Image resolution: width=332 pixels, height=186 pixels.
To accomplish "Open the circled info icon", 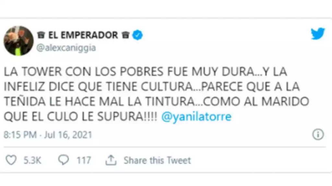I will [x=318, y=134].
